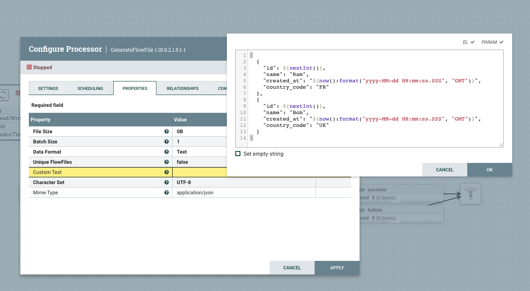Screen dimensions: 530x291
Task: Click the funnel icon on canvas
Action: [x=471, y=194]
